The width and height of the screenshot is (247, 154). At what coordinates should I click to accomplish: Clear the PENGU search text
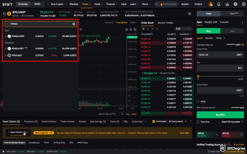(74, 24)
